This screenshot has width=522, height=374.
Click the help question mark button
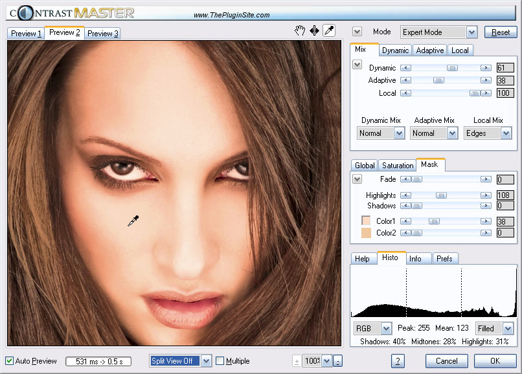pos(399,361)
